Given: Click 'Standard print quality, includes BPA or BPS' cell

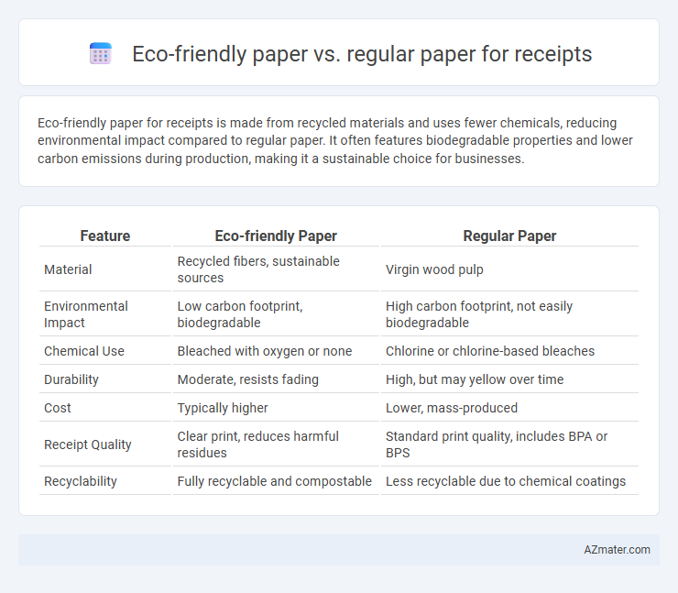Looking at the screenshot, I should tap(509, 445).
